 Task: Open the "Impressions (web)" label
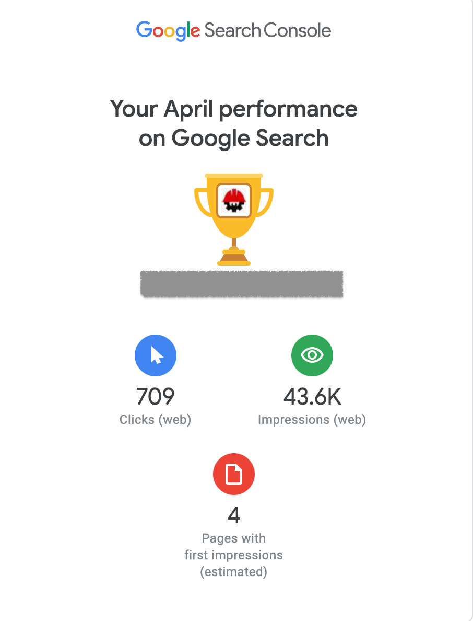(312, 420)
